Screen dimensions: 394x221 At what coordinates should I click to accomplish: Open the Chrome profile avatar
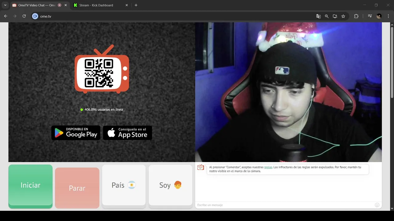click(379, 16)
